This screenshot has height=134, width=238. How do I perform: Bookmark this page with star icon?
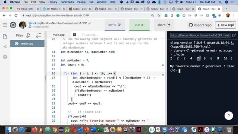click(x=159, y=16)
